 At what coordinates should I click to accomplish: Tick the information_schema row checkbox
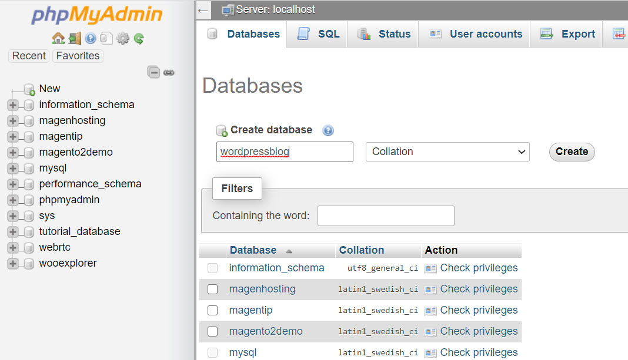(x=213, y=268)
